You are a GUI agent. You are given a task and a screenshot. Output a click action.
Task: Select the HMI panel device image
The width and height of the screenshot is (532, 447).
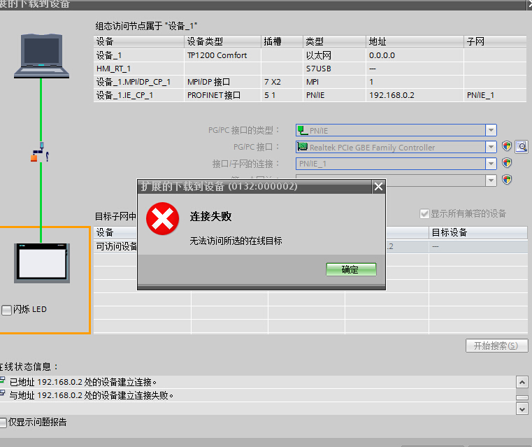pos(42,263)
